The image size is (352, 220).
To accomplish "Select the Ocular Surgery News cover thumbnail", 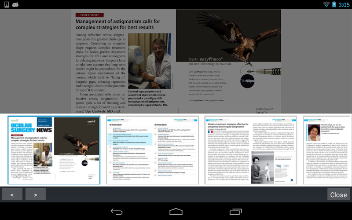I will click(54, 150).
